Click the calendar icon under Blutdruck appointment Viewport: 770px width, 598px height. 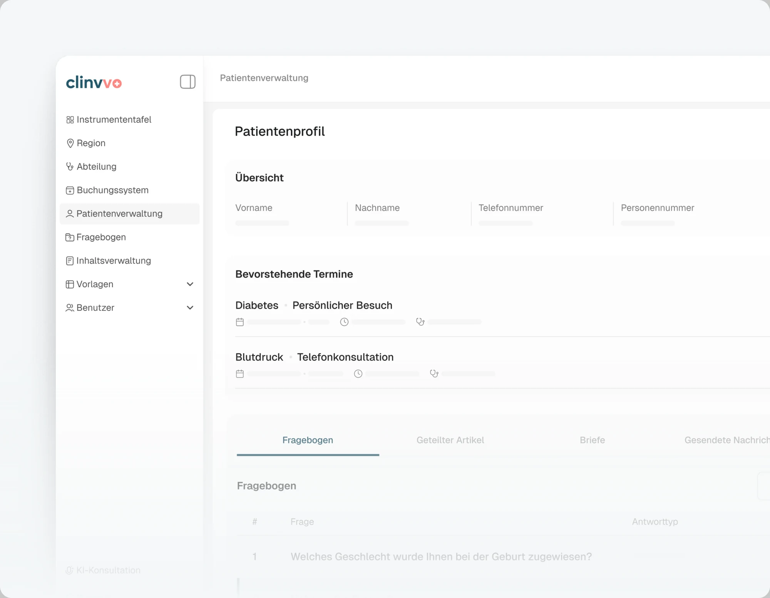240,374
